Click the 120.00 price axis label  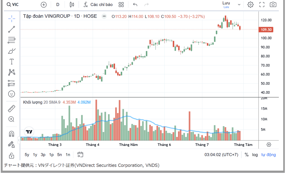pos(266,20)
